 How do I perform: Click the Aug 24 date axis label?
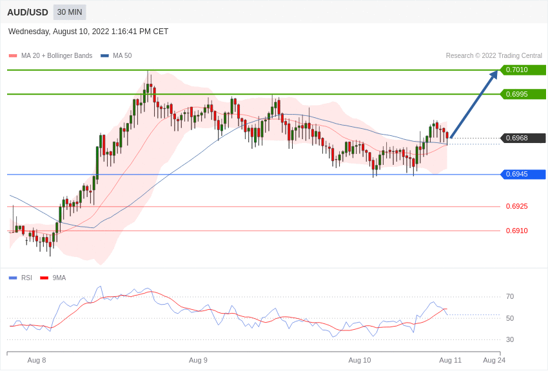494,360
